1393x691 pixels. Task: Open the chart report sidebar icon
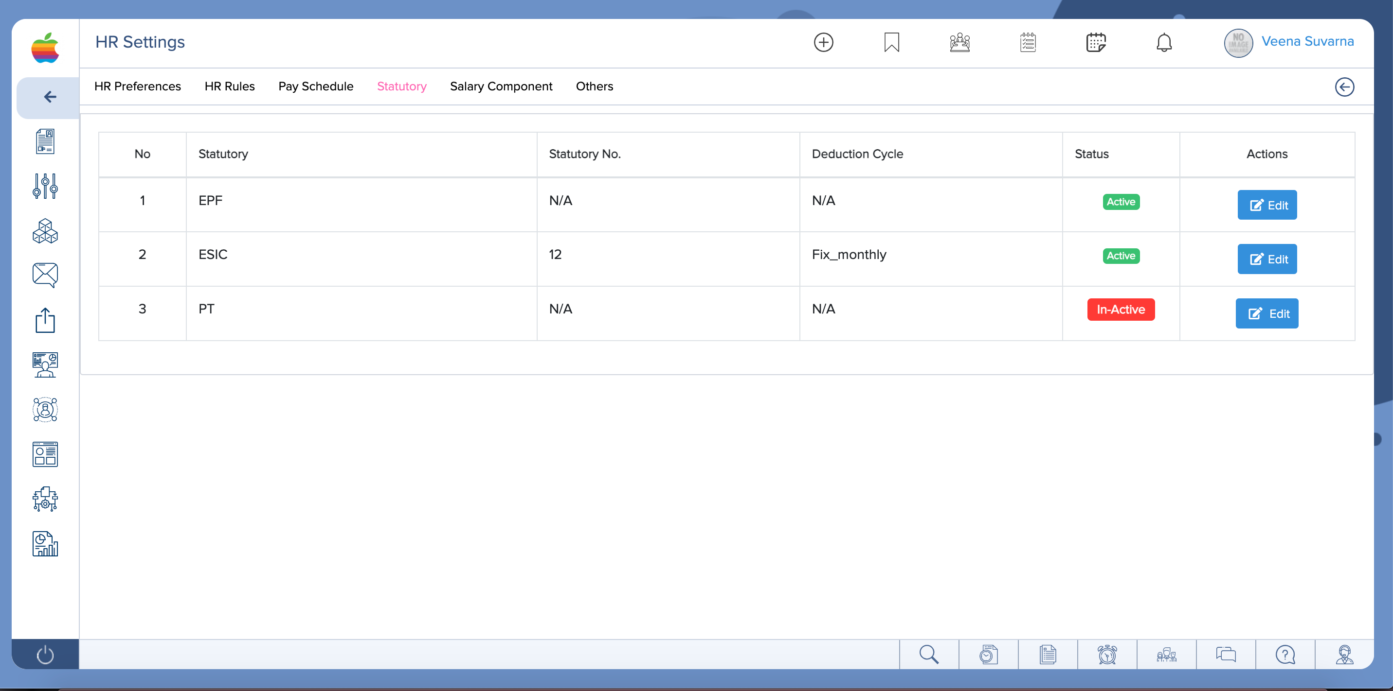(45, 544)
